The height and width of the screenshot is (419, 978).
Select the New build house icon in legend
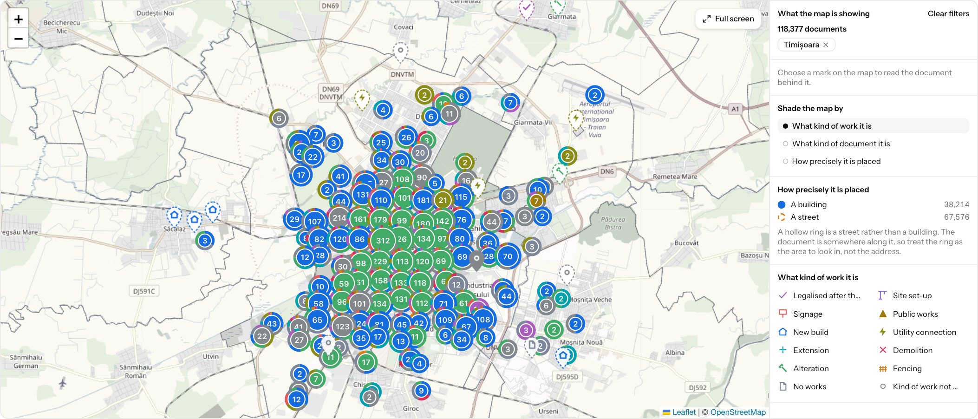pyautogui.click(x=783, y=332)
